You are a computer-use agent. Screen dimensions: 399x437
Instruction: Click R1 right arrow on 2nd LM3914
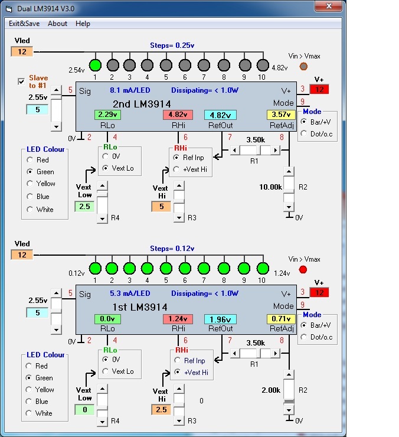[x=275, y=150]
